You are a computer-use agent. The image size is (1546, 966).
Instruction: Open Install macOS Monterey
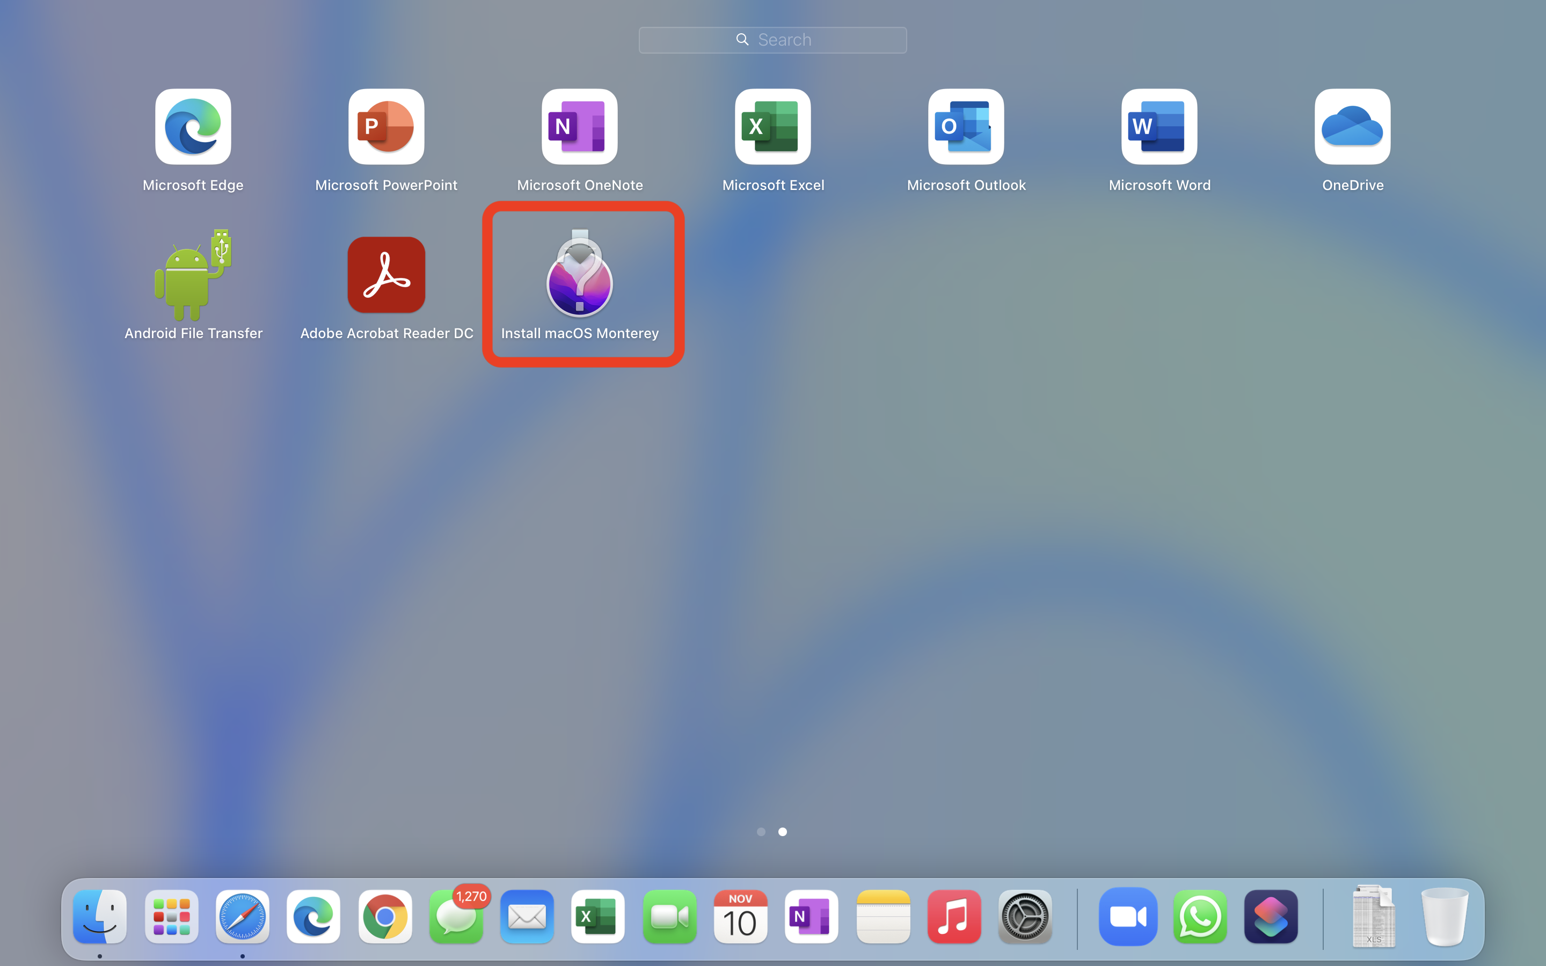click(x=579, y=276)
